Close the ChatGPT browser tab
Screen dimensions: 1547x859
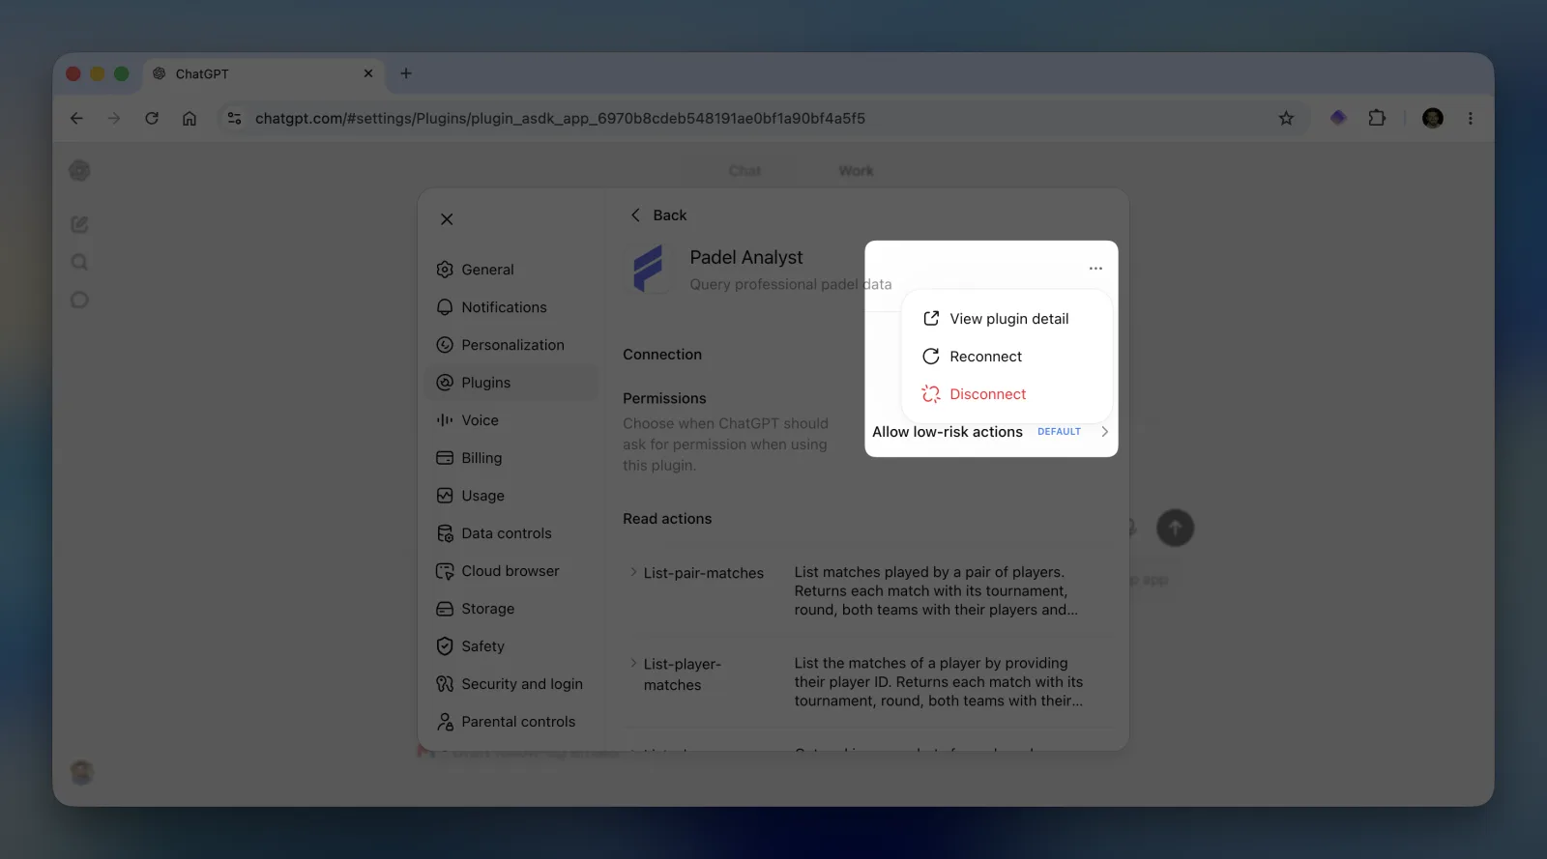[368, 73]
